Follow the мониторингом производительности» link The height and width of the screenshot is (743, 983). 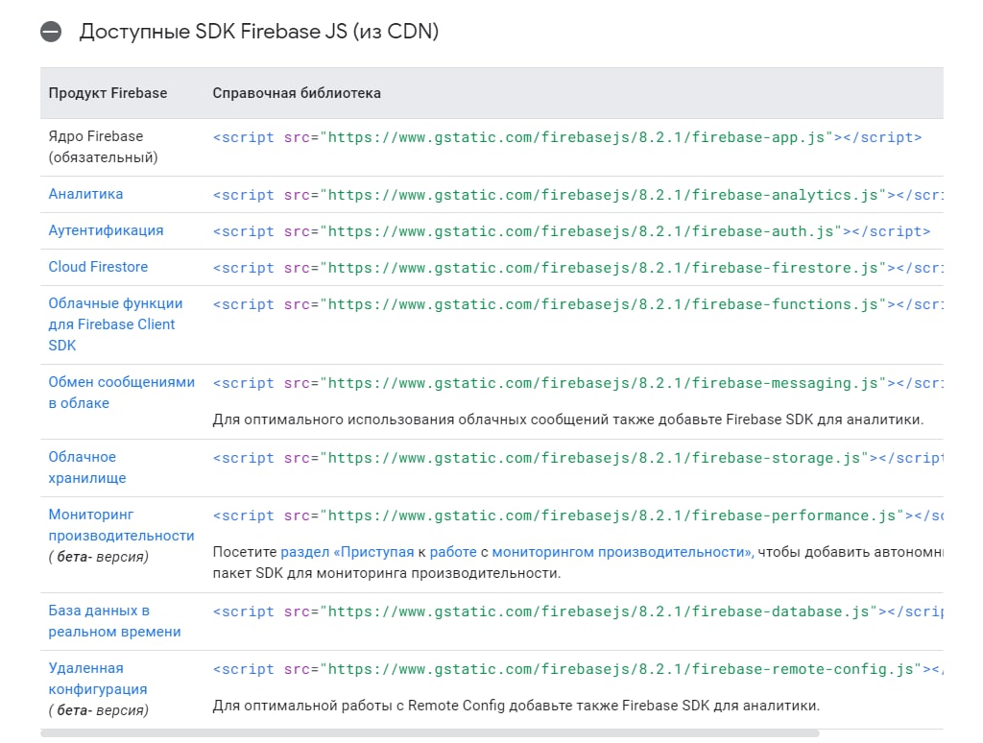(622, 552)
